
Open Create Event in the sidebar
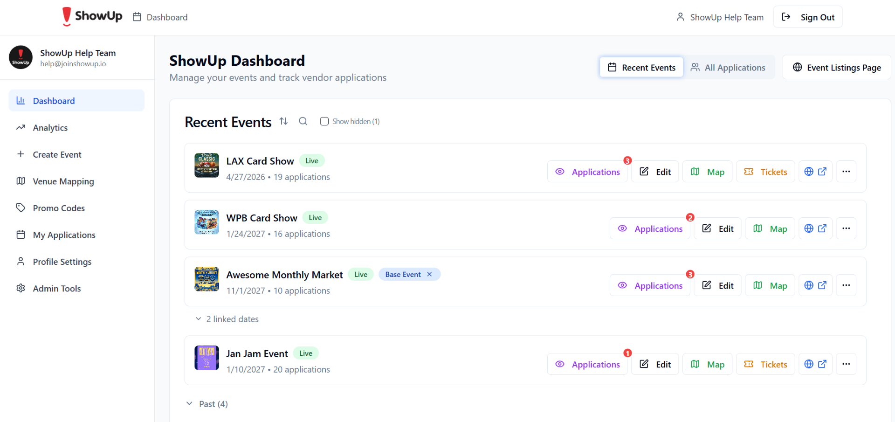pos(76,154)
